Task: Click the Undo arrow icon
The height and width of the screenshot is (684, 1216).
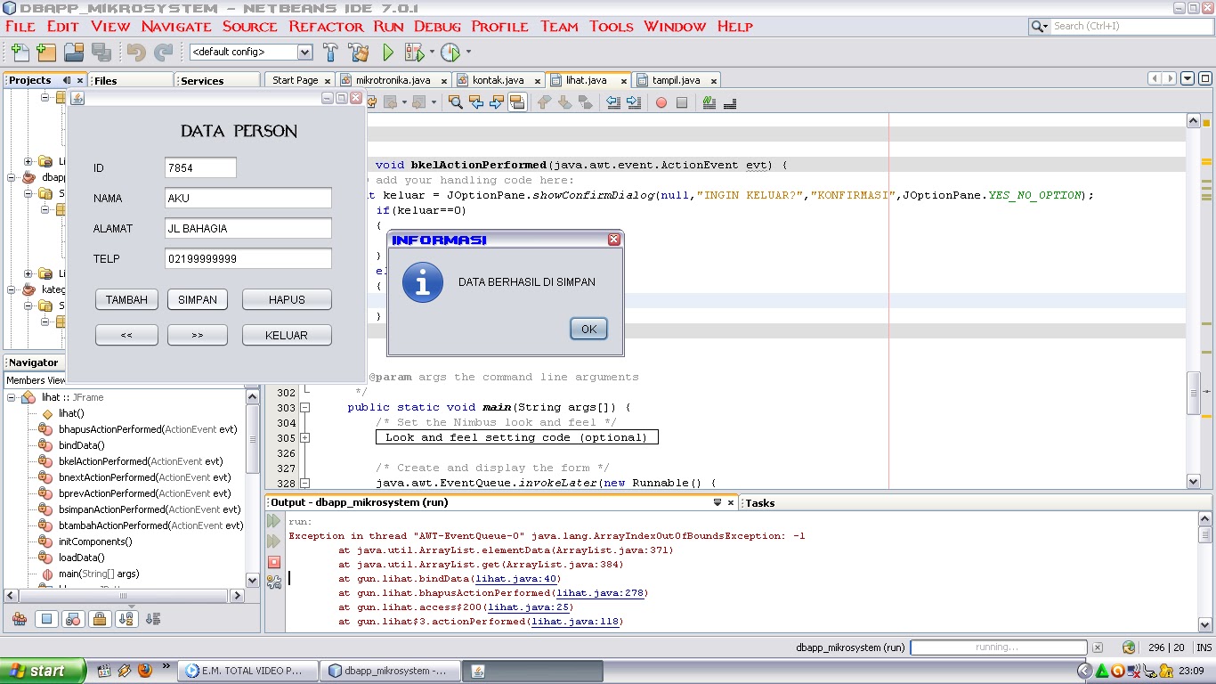Action: tap(136, 52)
